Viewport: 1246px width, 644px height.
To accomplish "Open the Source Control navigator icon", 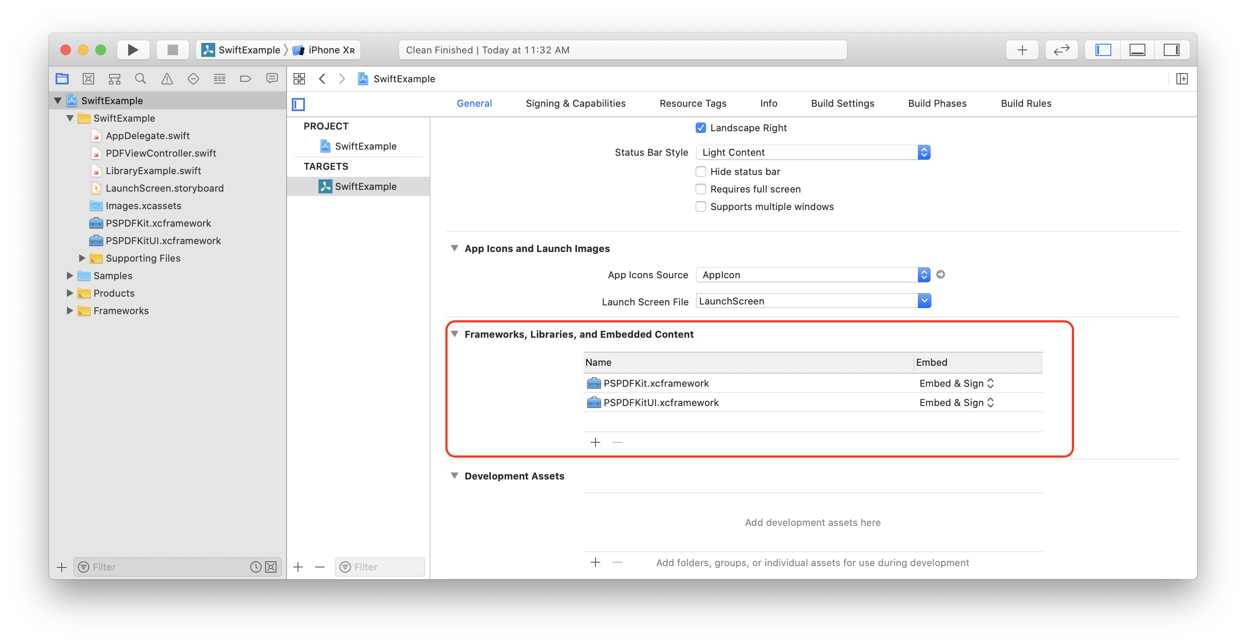I will (88, 79).
